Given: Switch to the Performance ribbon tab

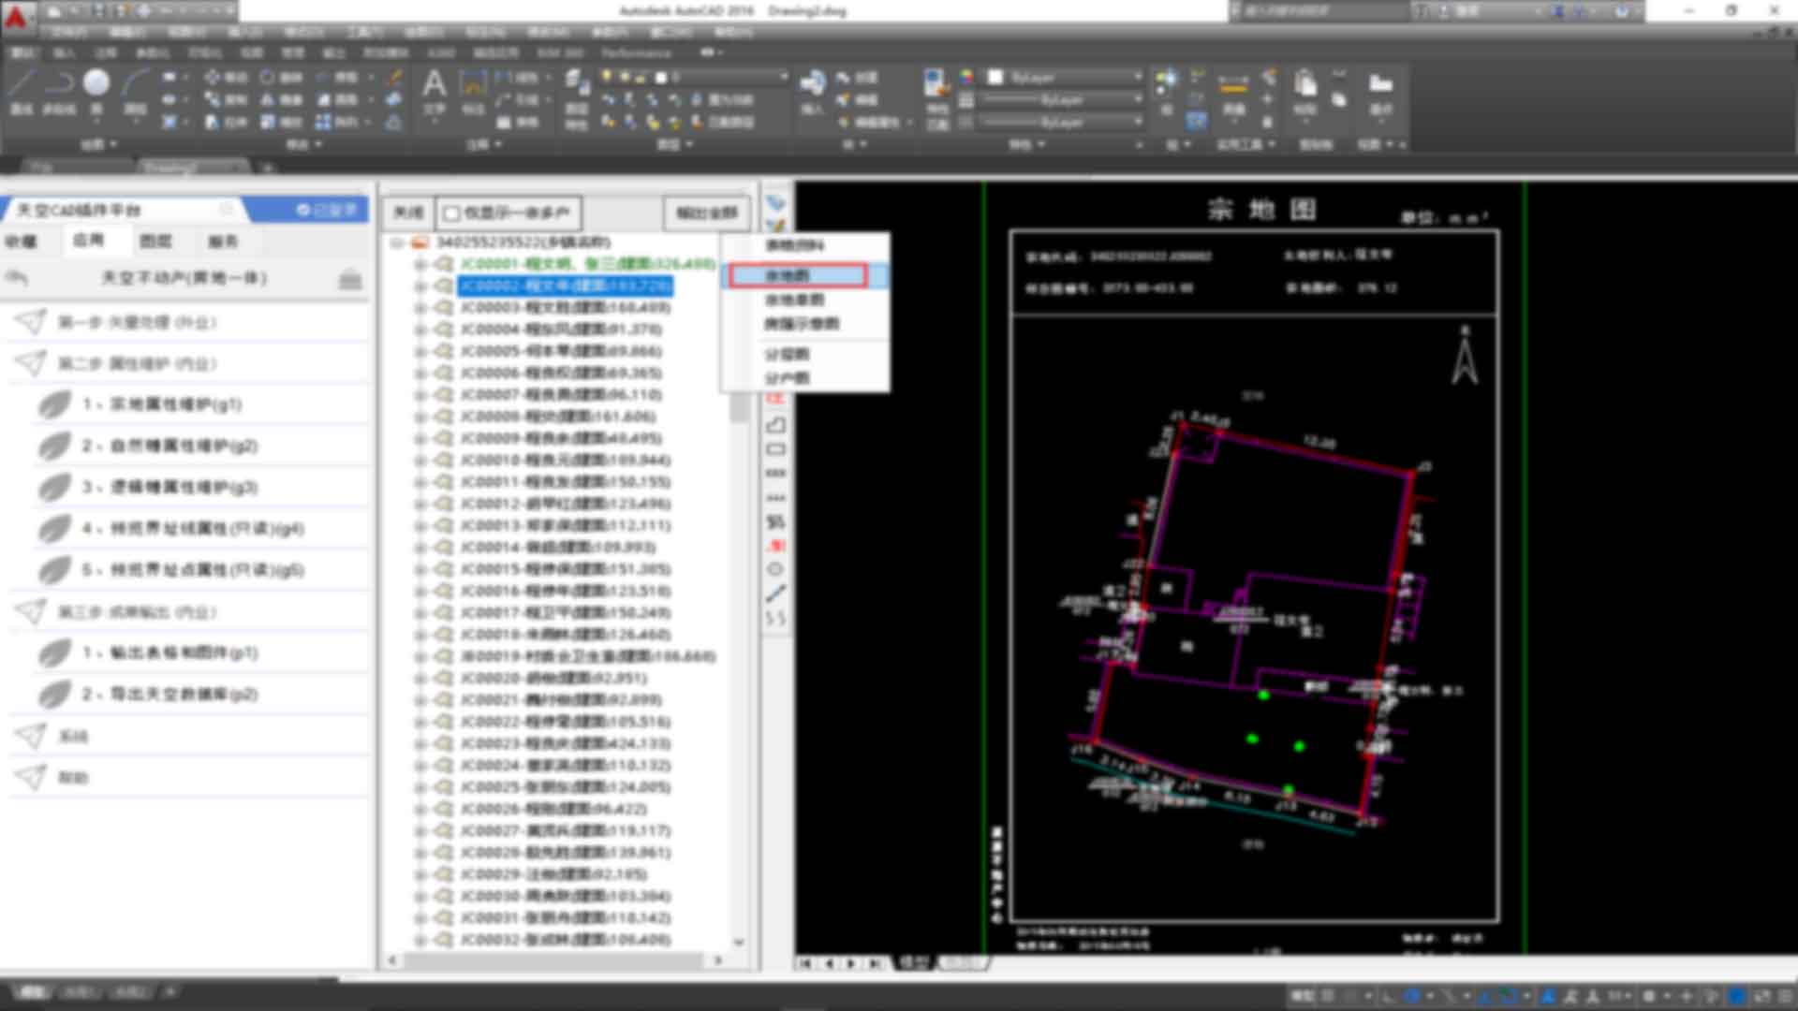Looking at the screenshot, I should pos(637,52).
